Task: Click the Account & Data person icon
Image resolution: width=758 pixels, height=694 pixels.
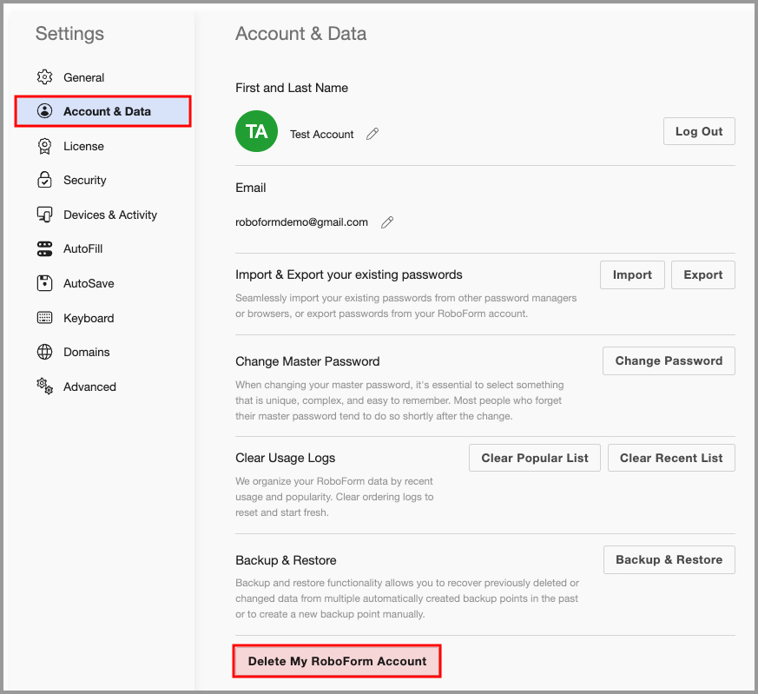Action: 44,111
